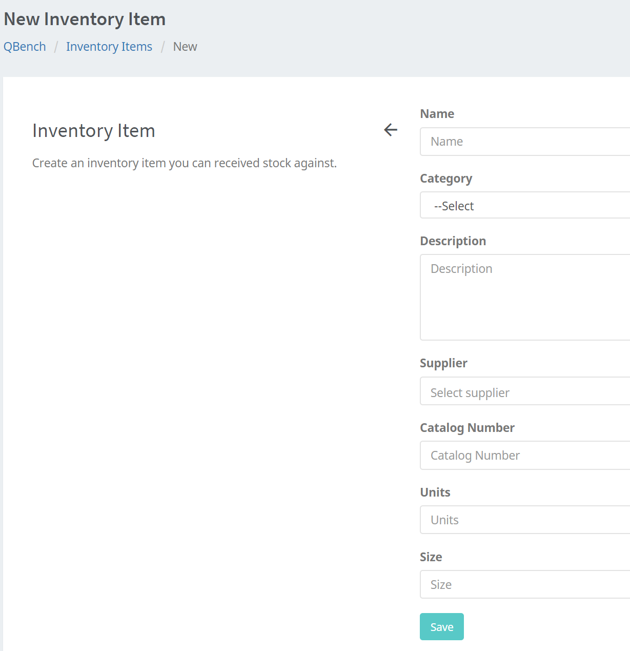
Task: Click the Inventory Item heading
Action: click(94, 130)
